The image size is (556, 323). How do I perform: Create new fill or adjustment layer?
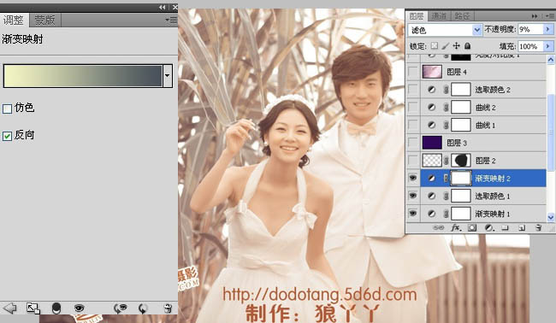[x=489, y=228]
